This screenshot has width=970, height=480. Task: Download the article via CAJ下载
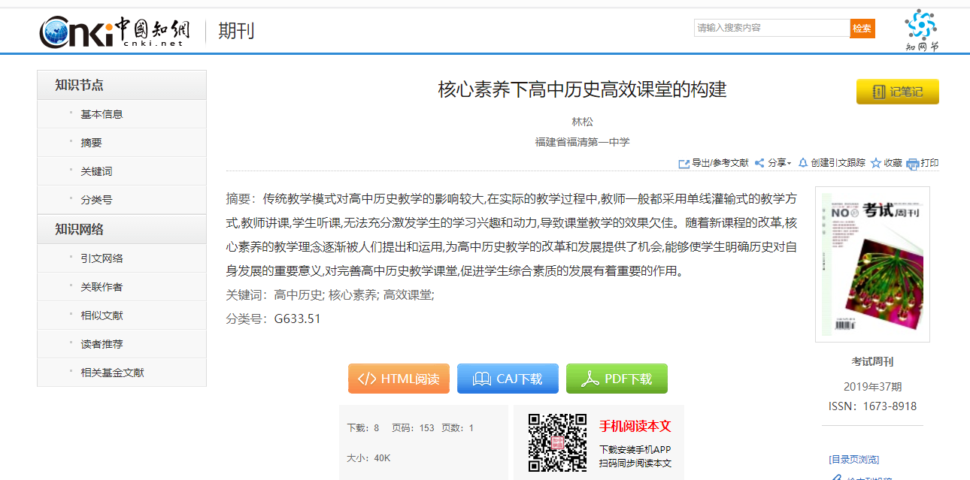tap(508, 379)
